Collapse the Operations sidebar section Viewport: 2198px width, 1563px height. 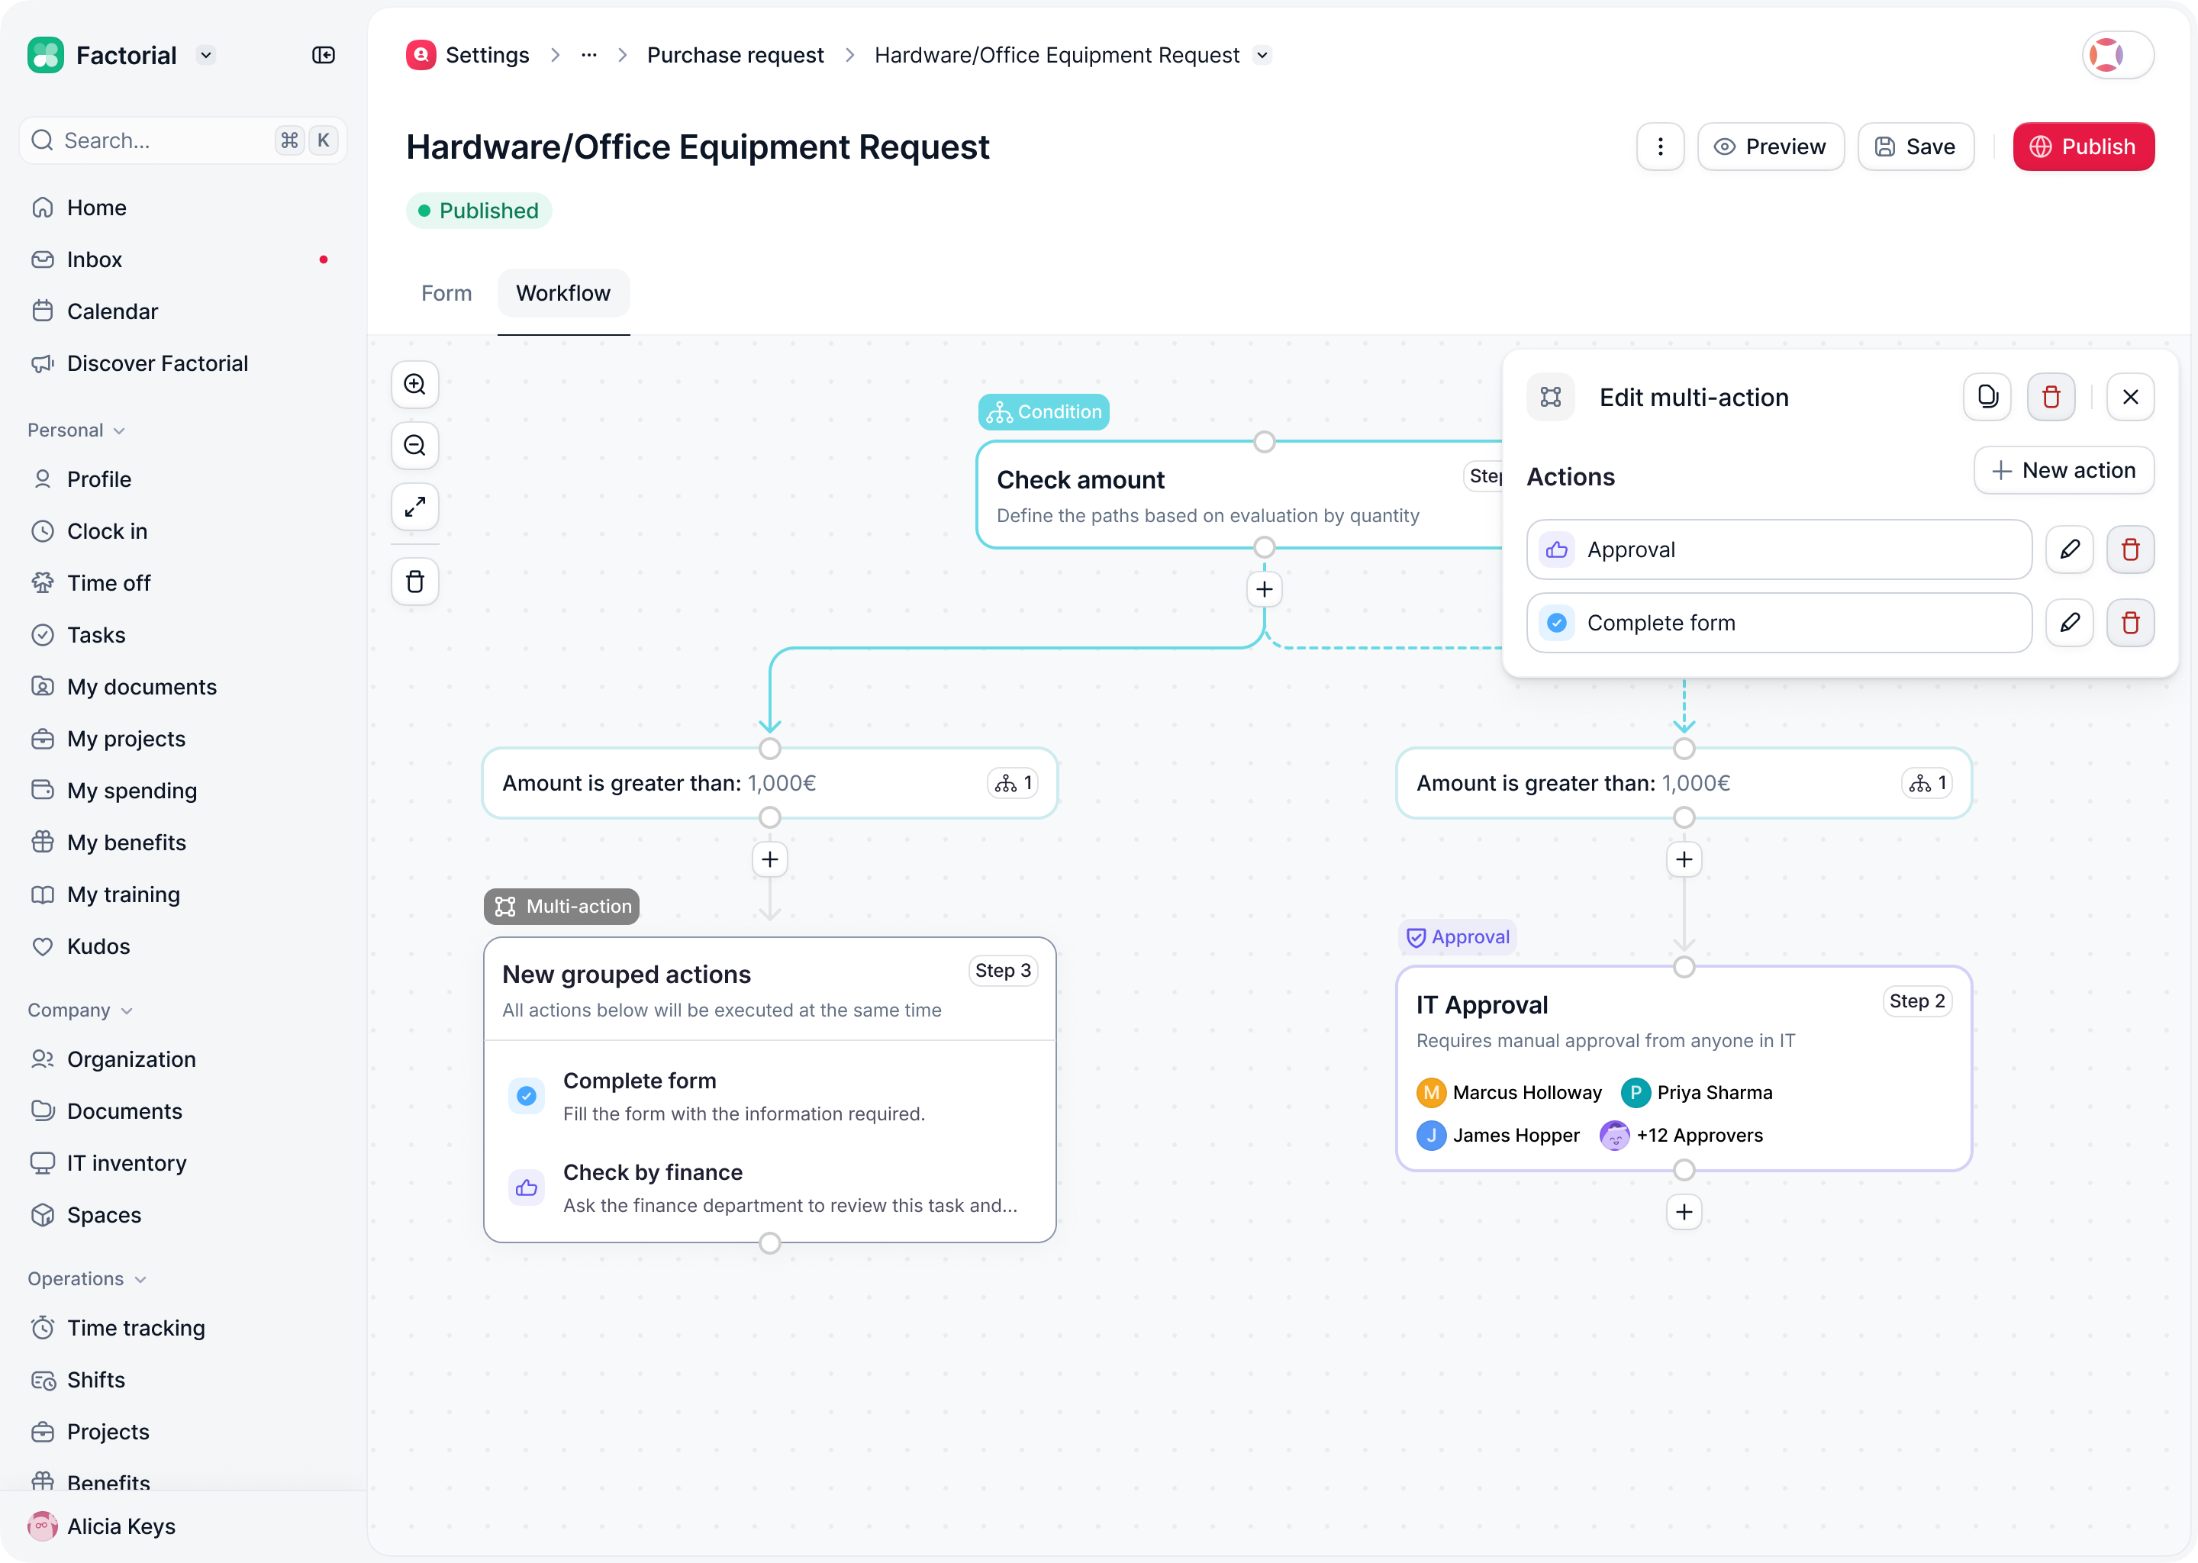click(140, 1279)
